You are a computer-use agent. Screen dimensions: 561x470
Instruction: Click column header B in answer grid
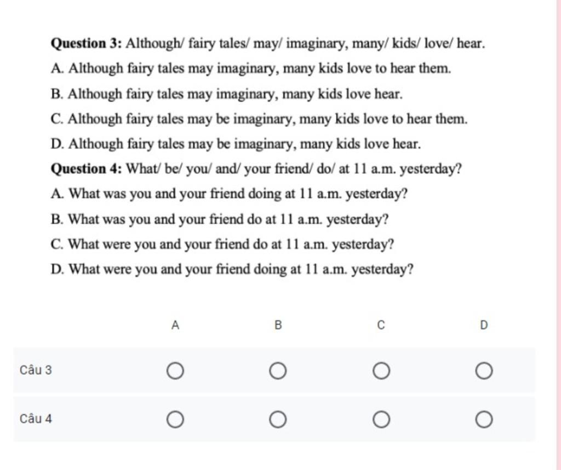tap(278, 325)
